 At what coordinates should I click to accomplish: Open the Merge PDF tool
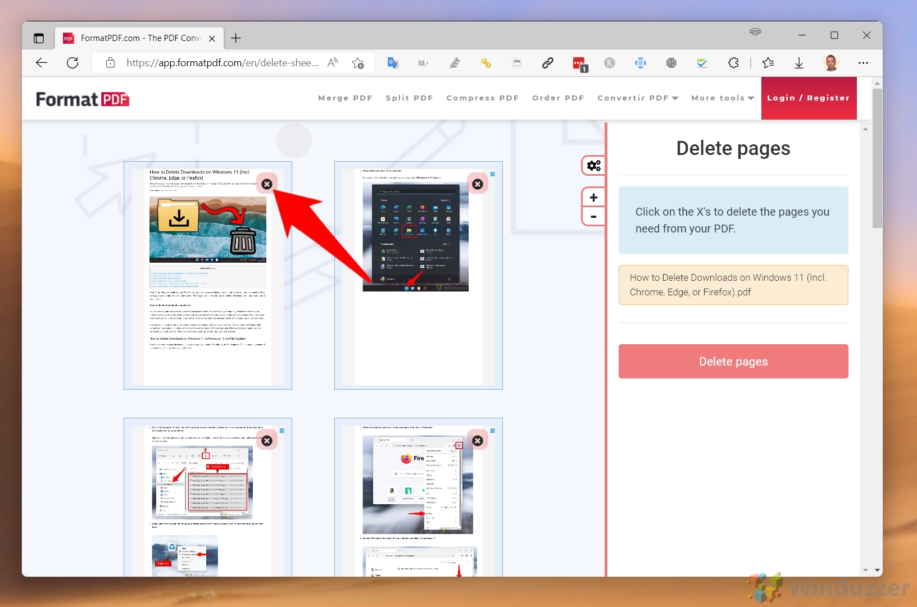click(346, 98)
